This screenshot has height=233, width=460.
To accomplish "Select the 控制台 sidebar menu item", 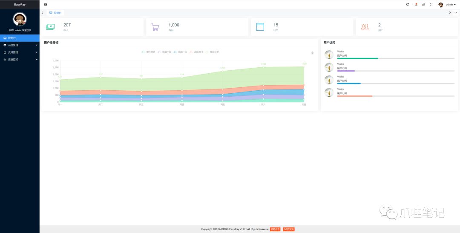I will pyautogui.click(x=20, y=38).
